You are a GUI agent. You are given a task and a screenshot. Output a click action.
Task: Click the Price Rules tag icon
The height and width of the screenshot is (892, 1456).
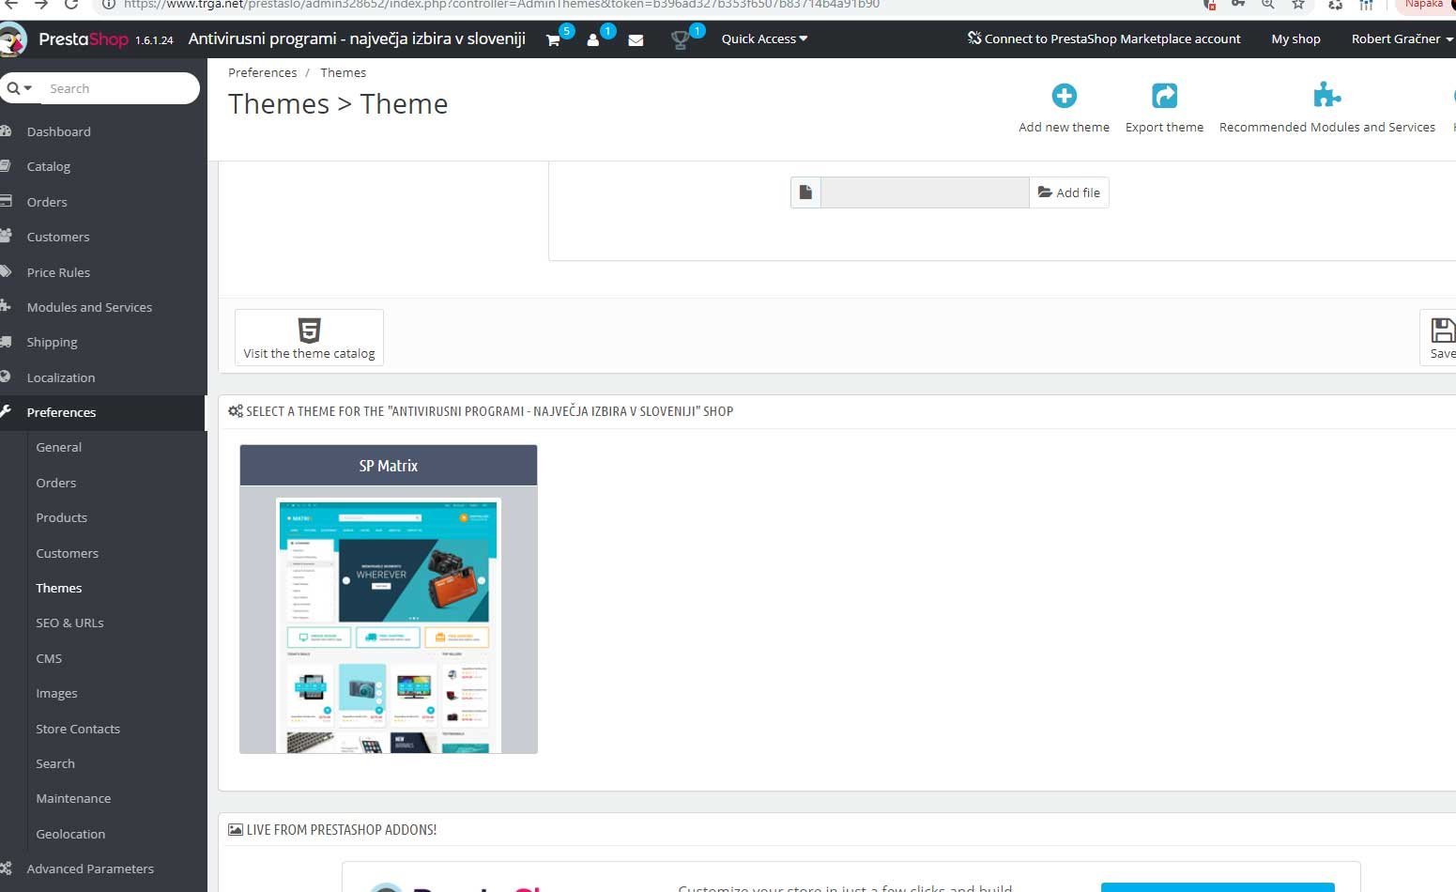[x=6, y=272]
